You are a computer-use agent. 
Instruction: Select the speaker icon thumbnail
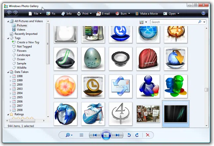pos(120,59)
